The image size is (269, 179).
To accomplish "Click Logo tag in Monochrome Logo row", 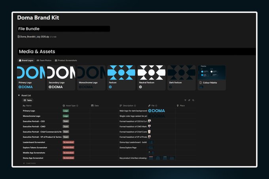I will [66, 116].
